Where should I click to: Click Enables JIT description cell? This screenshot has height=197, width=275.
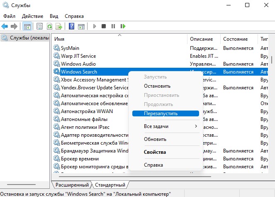[x=204, y=56]
